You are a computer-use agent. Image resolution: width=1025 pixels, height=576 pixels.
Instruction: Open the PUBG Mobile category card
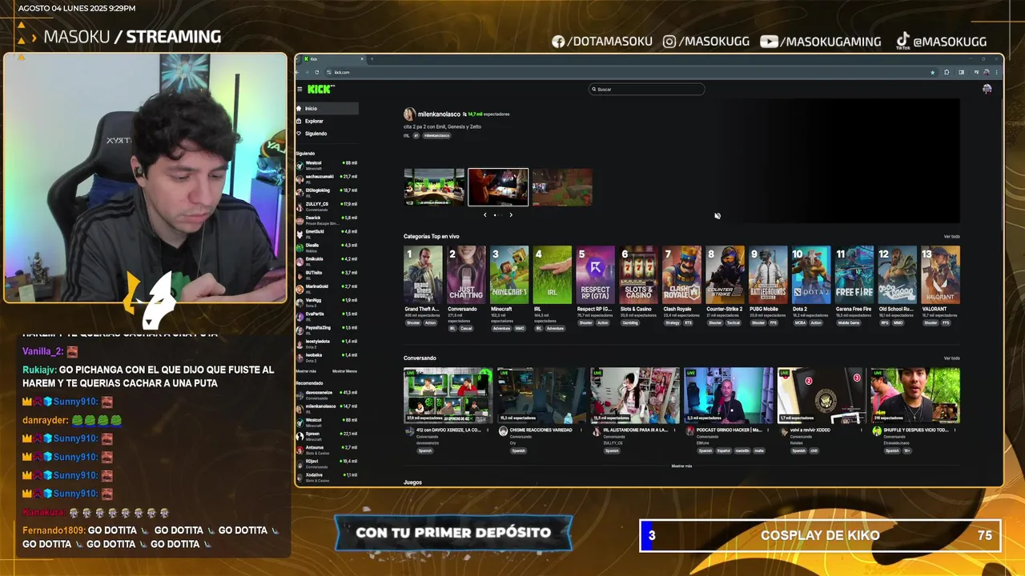(769, 275)
